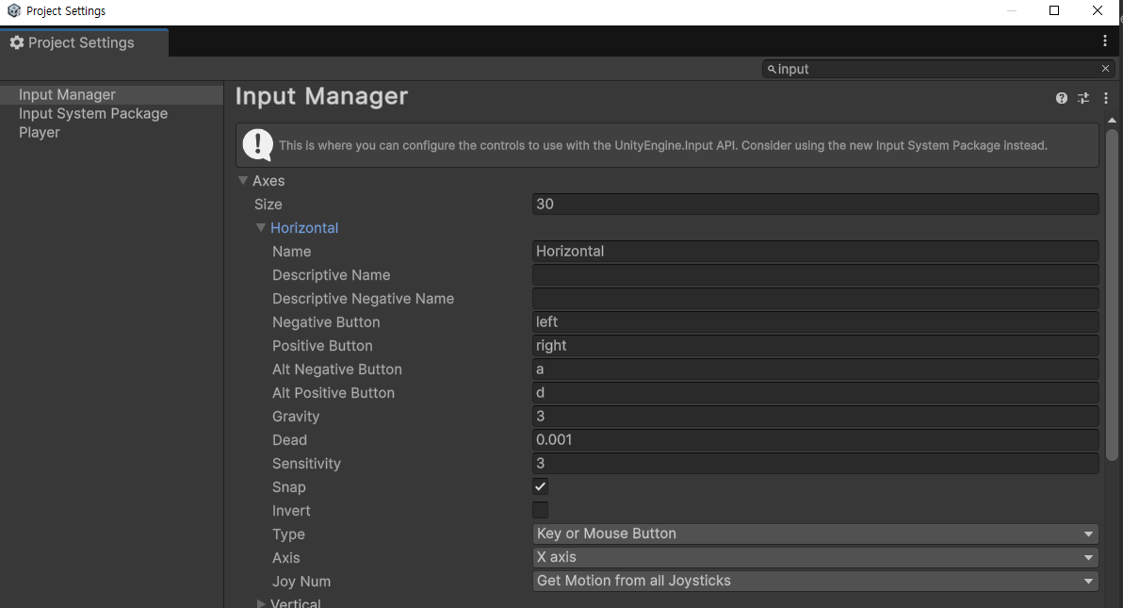Toggle the Snap checkbox
Viewport: 1123px width, 608px height.
pos(540,486)
